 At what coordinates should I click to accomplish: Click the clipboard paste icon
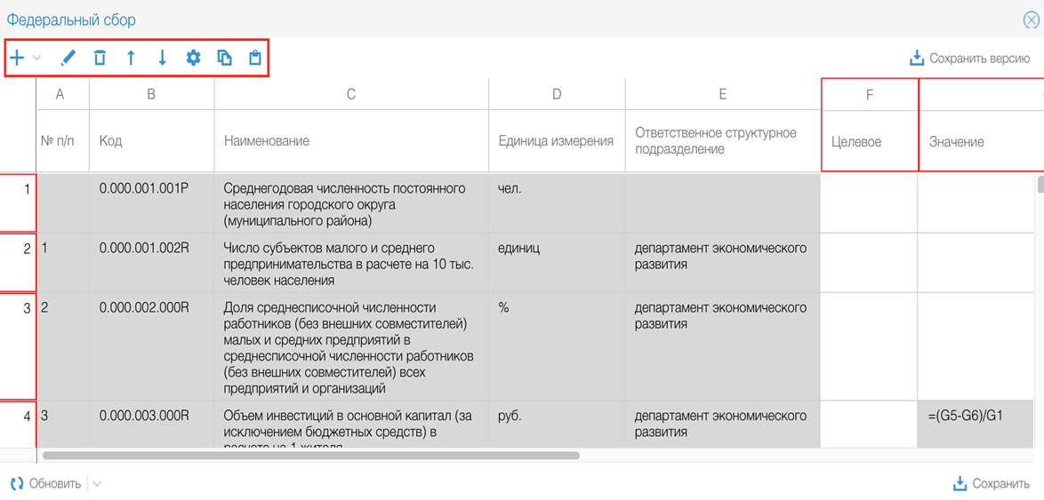pyautogui.click(x=255, y=58)
